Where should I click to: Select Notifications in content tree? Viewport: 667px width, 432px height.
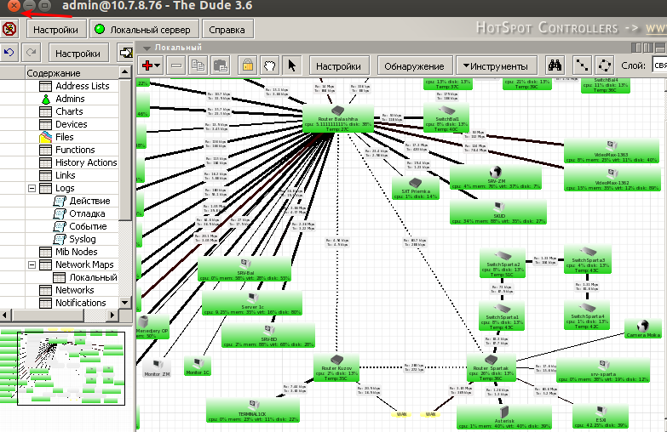(x=80, y=303)
